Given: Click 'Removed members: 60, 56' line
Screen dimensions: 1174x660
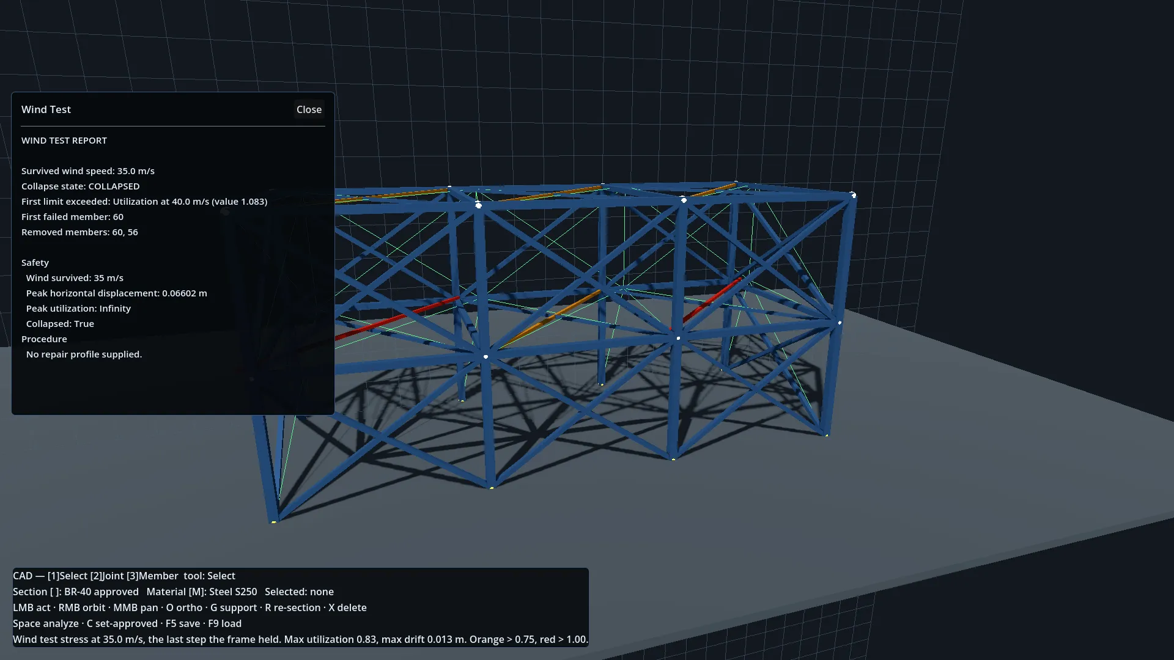Looking at the screenshot, I should point(79,232).
